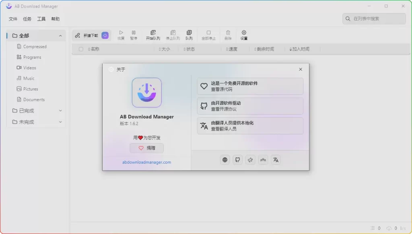Click the 捐赠 donate button
This screenshot has height=234, width=412.
point(146,148)
